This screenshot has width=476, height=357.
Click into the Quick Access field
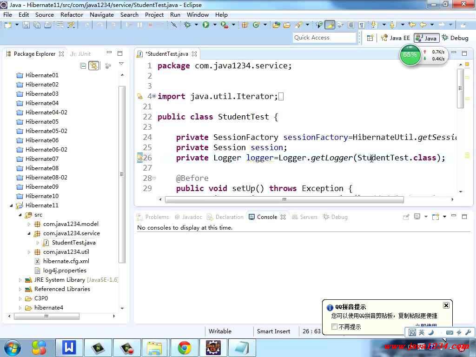324,38
